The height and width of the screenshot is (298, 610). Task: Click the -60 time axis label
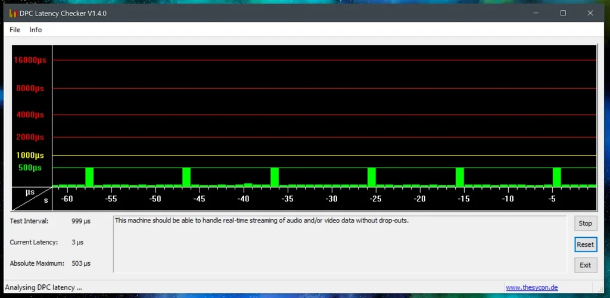[67, 199]
